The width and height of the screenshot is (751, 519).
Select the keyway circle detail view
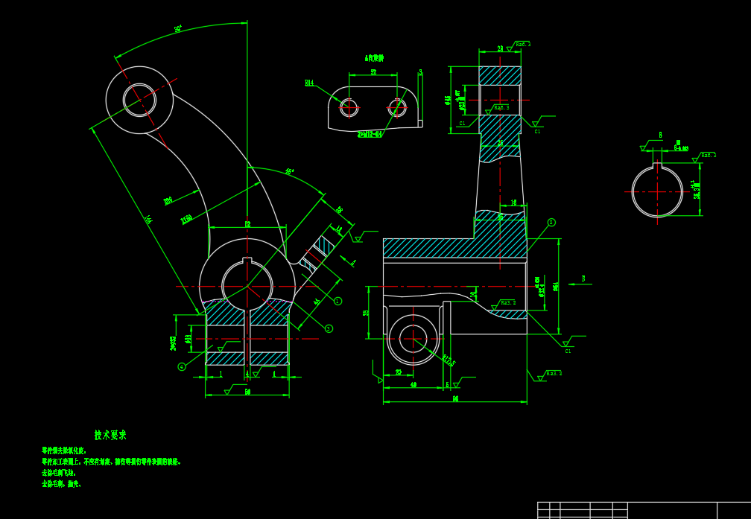(x=657, y=191)
